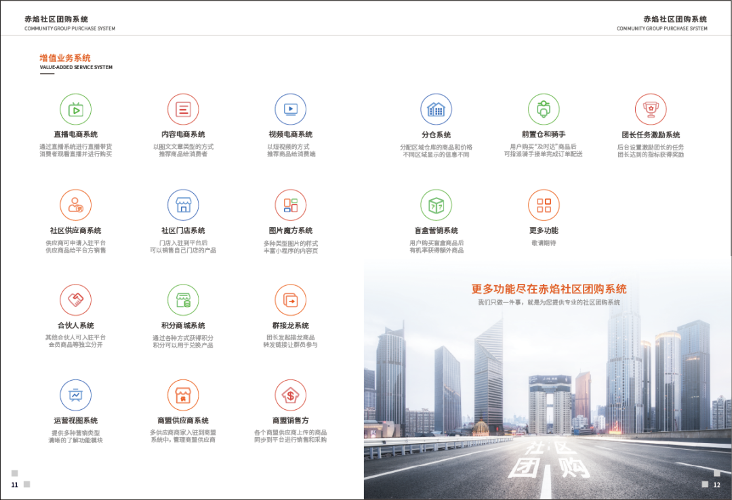Select the 积分商城系统 points mall icon
732x500 pixels.
tap(183, 300)
